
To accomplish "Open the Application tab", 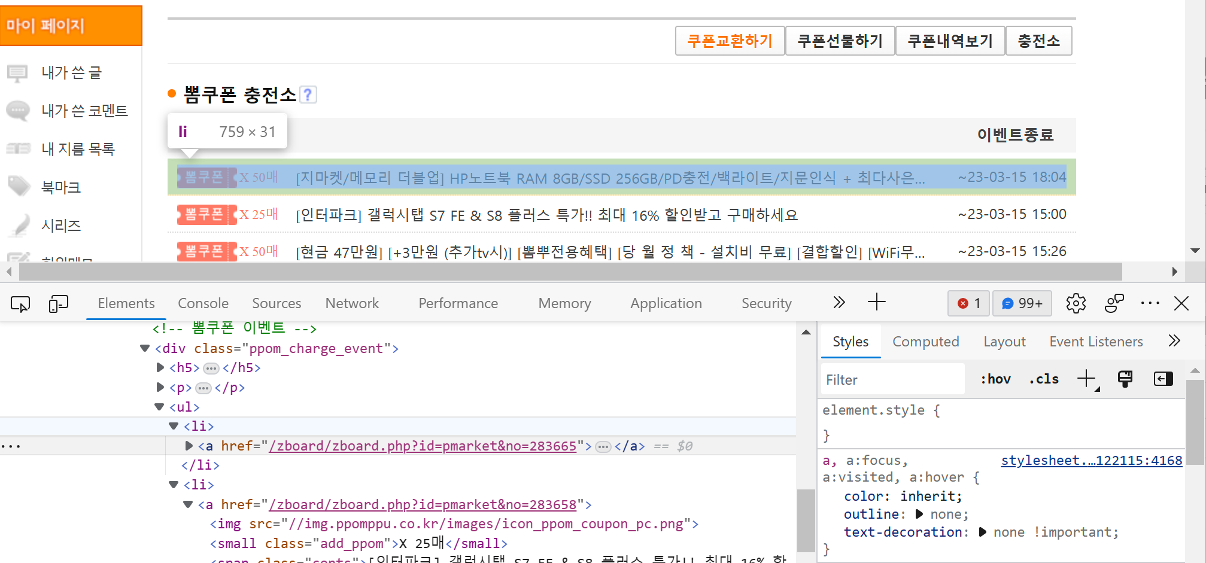I will click(666, 303).
